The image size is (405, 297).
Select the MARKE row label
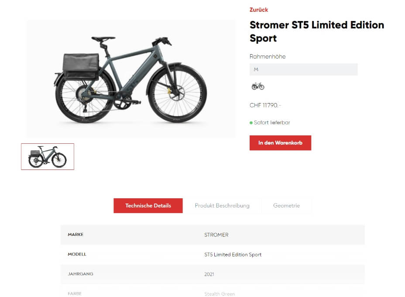76,235
